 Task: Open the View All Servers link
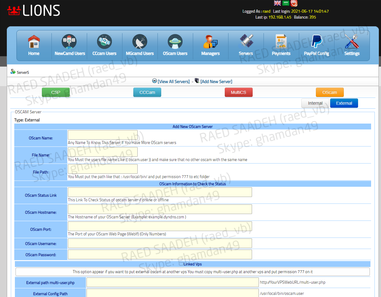coord(174,81)
